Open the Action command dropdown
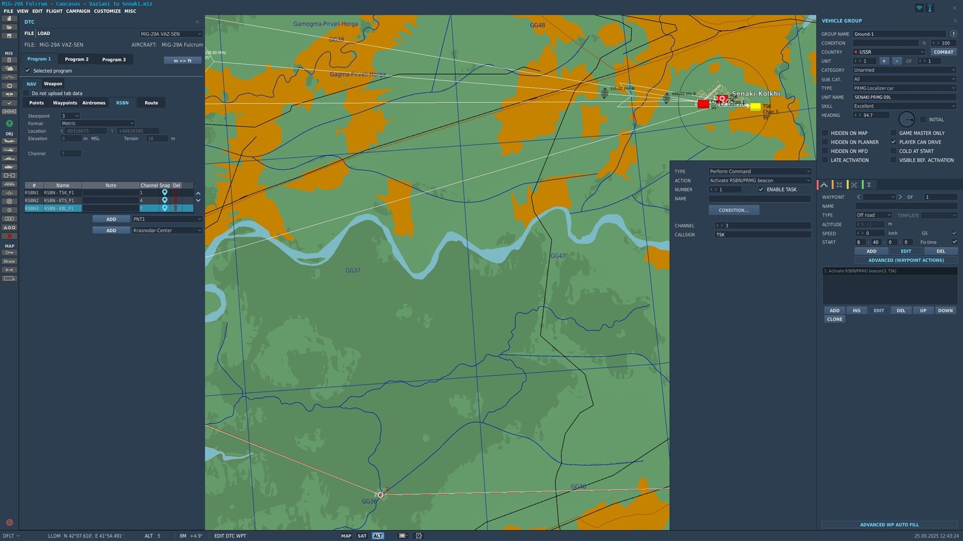 pyautogui.click(x=759, y=180)
